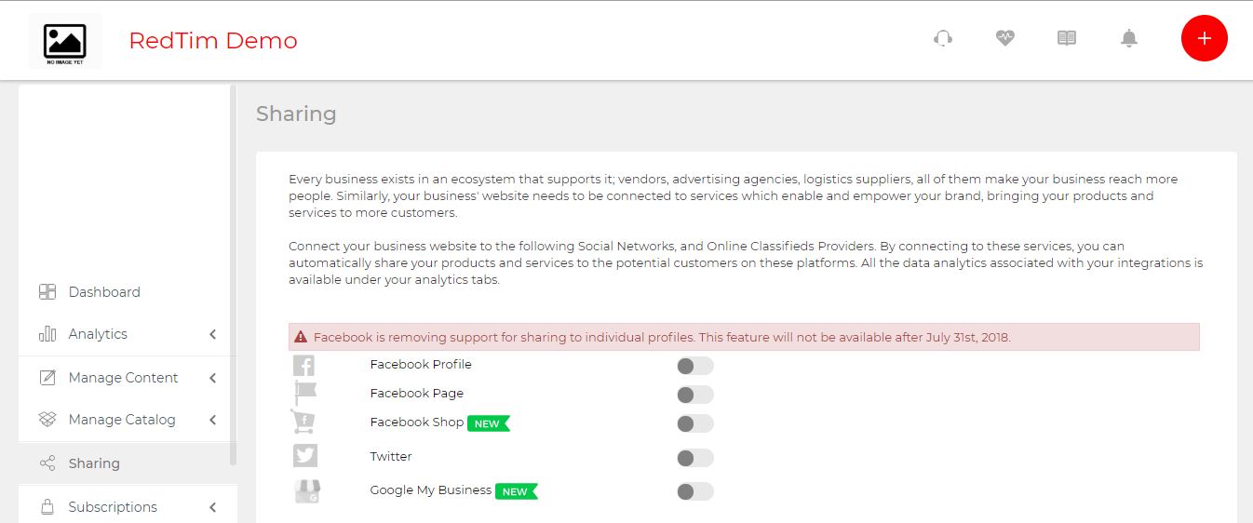Click the red plus add button
Screen dimensions: 1253x523
point(1205,38)
